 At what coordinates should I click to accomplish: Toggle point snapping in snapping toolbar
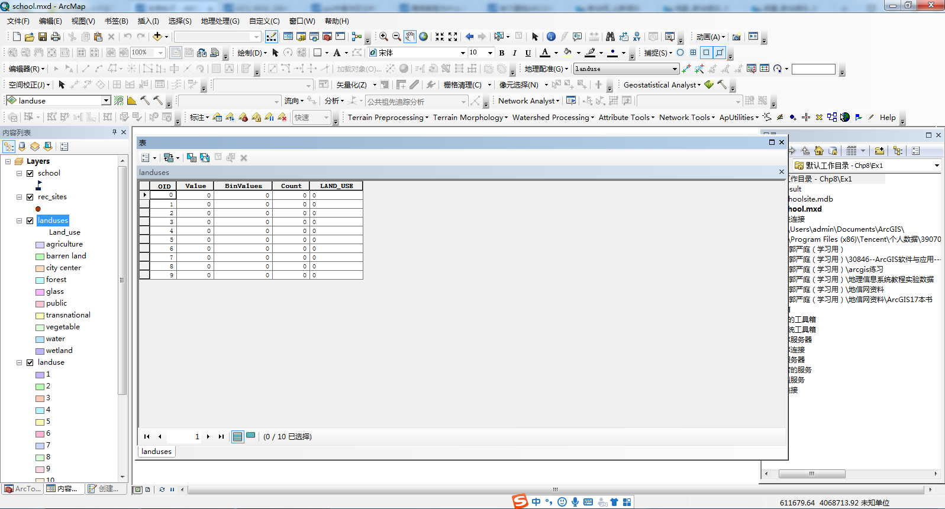680,53
